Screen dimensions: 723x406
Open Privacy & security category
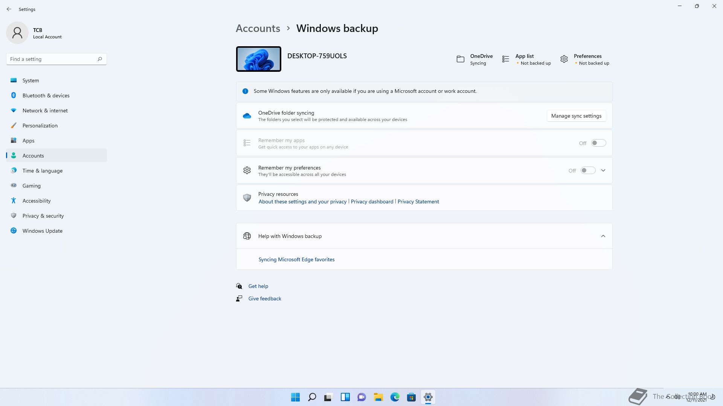[x=56, y=216]
